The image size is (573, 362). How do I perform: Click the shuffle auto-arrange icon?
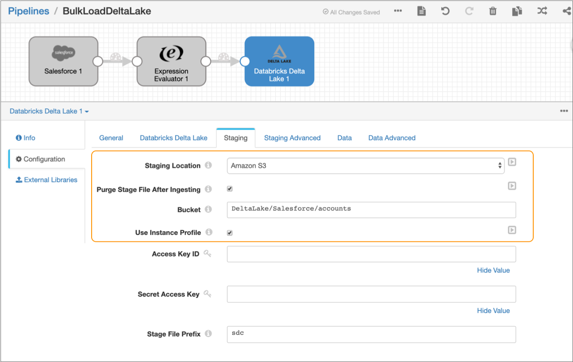pos(542,11)
